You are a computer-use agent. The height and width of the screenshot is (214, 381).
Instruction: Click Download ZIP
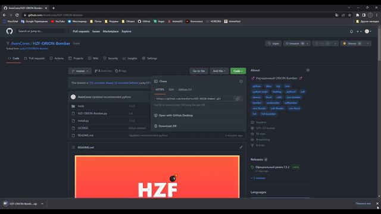tap(168, 126)
